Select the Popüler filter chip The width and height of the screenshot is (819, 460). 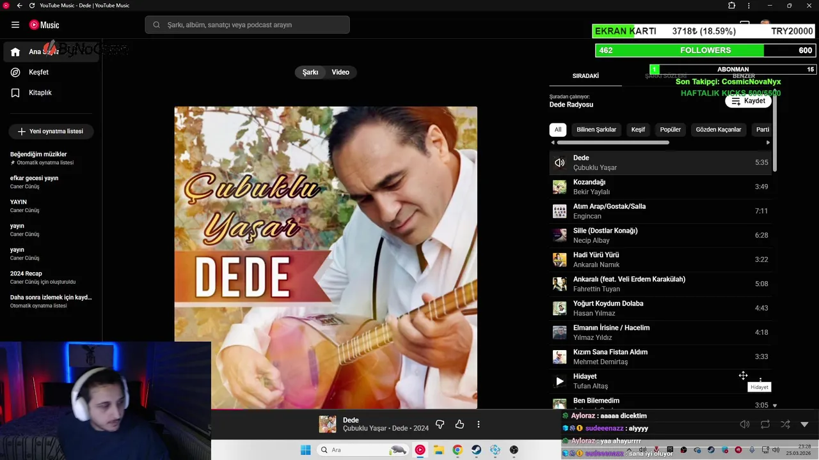point(671,130)
